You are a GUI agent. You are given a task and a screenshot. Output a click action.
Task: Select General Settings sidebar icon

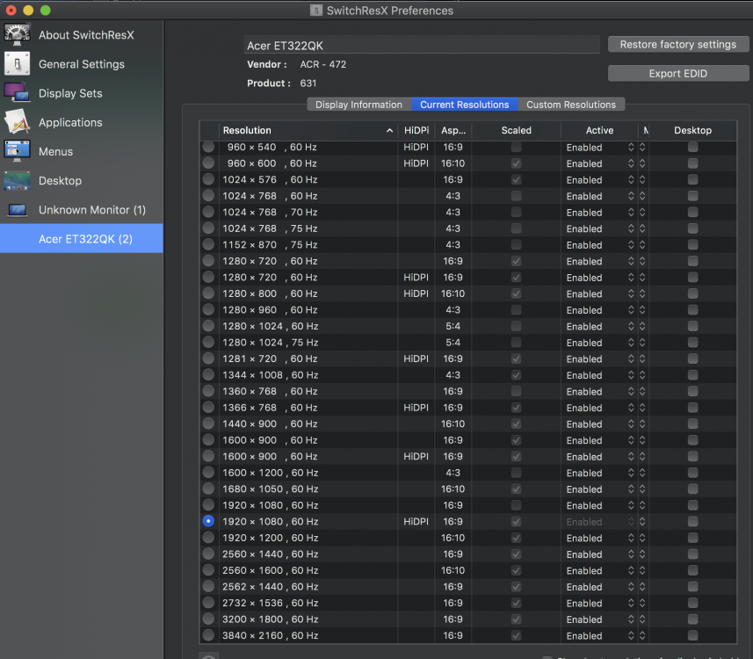(18, 64)
